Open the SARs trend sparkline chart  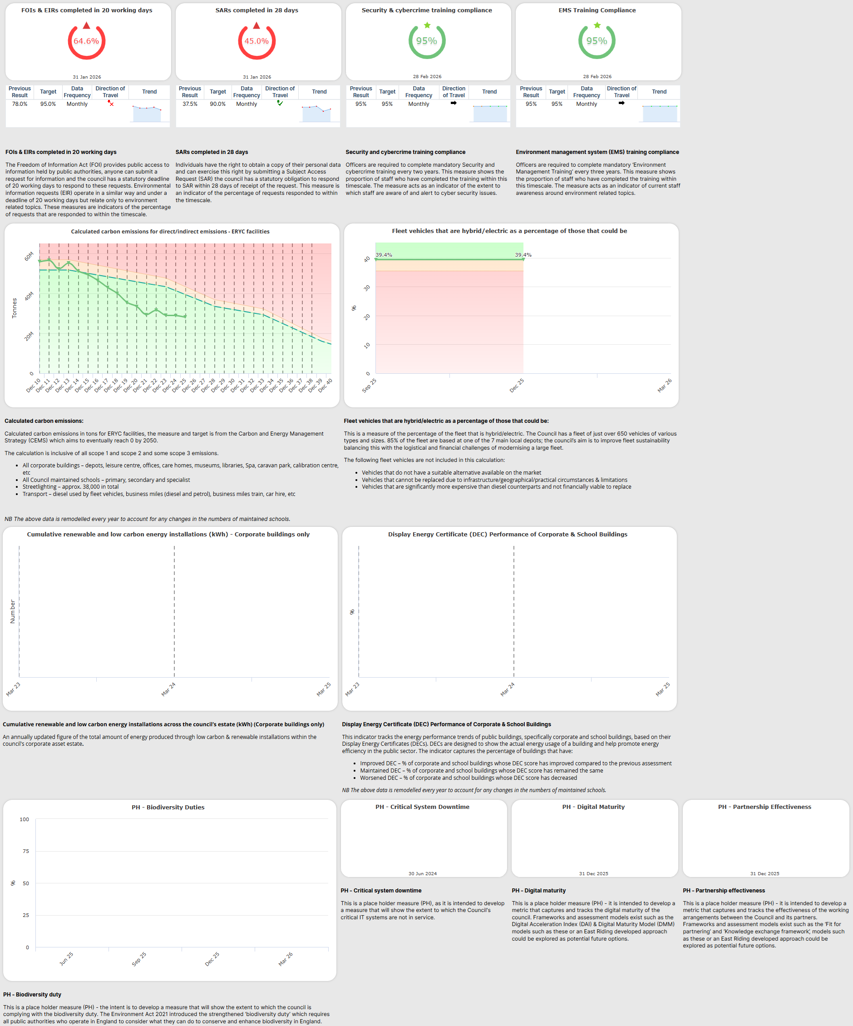[316, 113]
